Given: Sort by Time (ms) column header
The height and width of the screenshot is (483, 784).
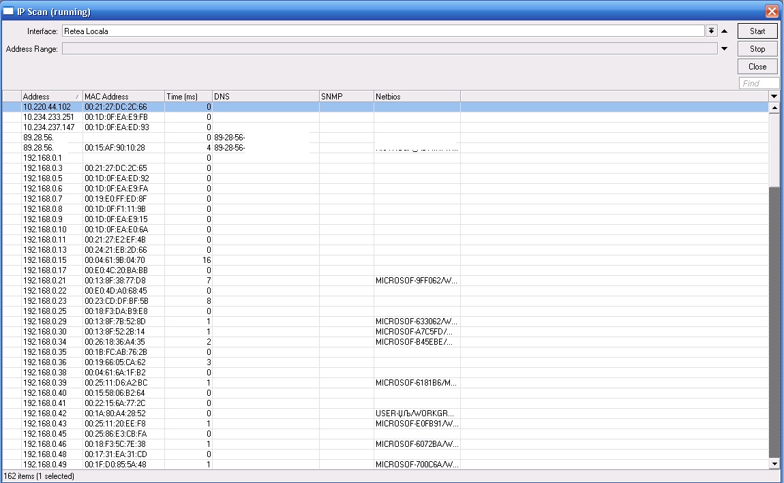Looking at the screenshot, I should pyautogui.click(x=188, y=97).
